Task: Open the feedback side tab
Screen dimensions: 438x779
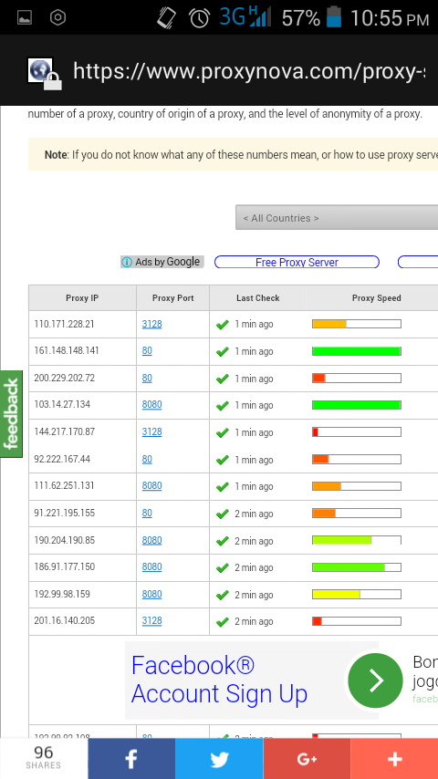Action: [x=12, y=414]
